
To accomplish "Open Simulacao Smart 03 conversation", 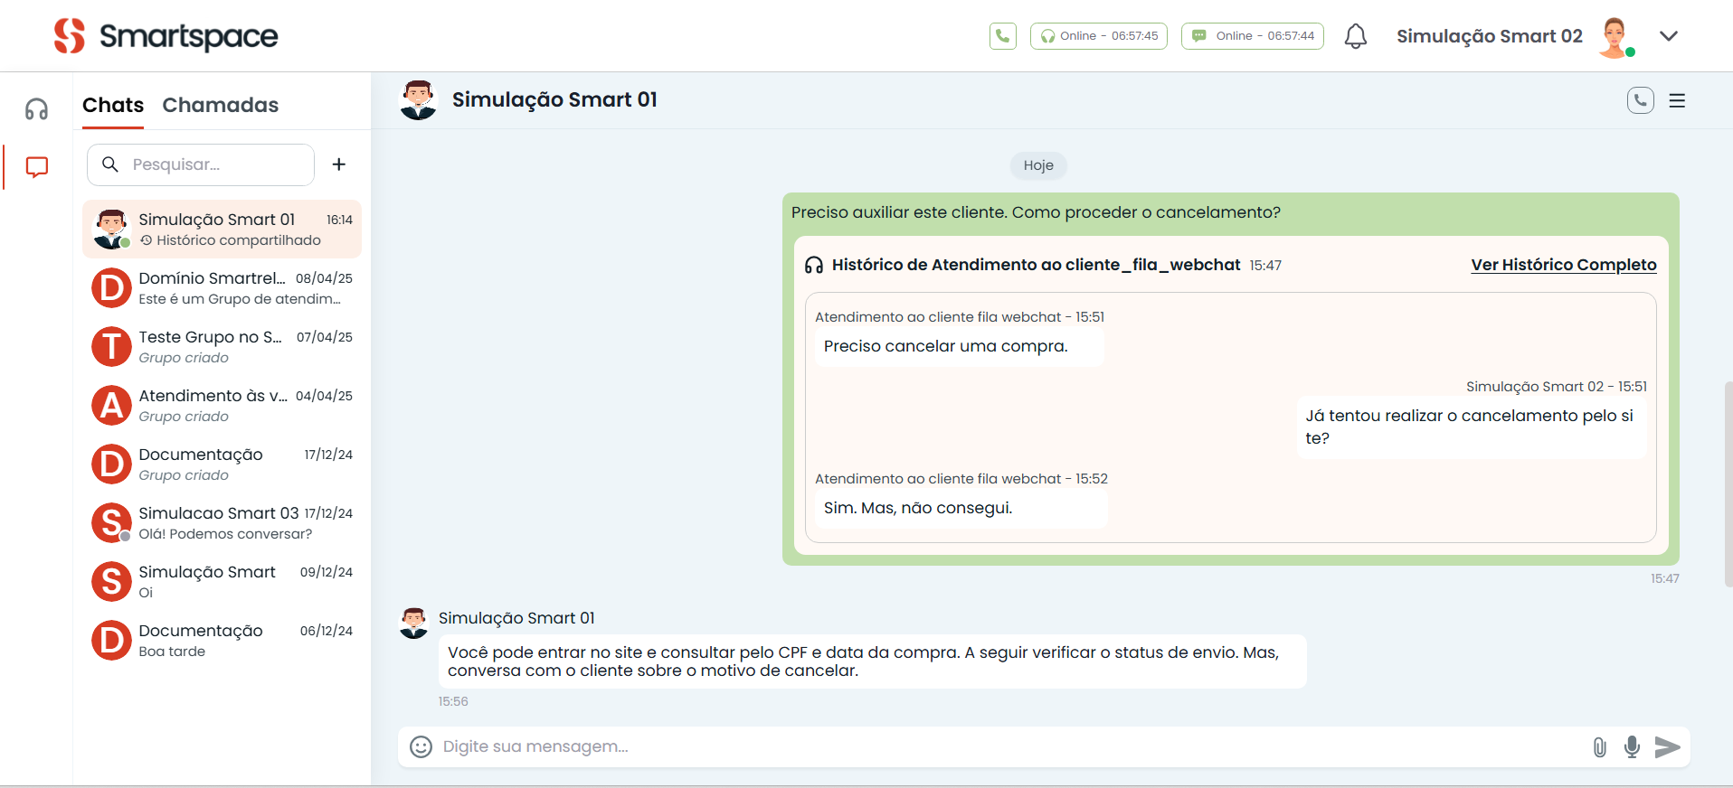I will (223, 523).
